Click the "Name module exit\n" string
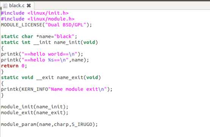The width and height of the screenshot is (210, 137). pyautogui.click(x=77, y=89)
